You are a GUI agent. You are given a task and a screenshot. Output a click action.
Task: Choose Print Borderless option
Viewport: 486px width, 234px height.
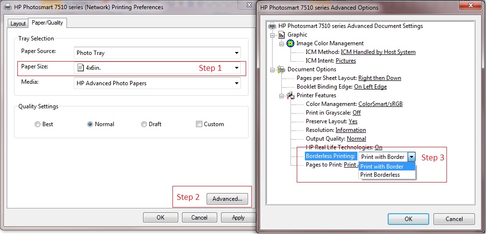point(387,175)
